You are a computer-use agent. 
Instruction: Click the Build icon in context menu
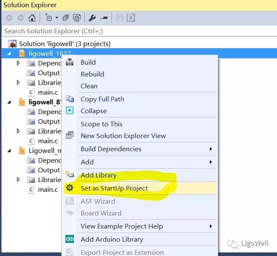(70, 62)
